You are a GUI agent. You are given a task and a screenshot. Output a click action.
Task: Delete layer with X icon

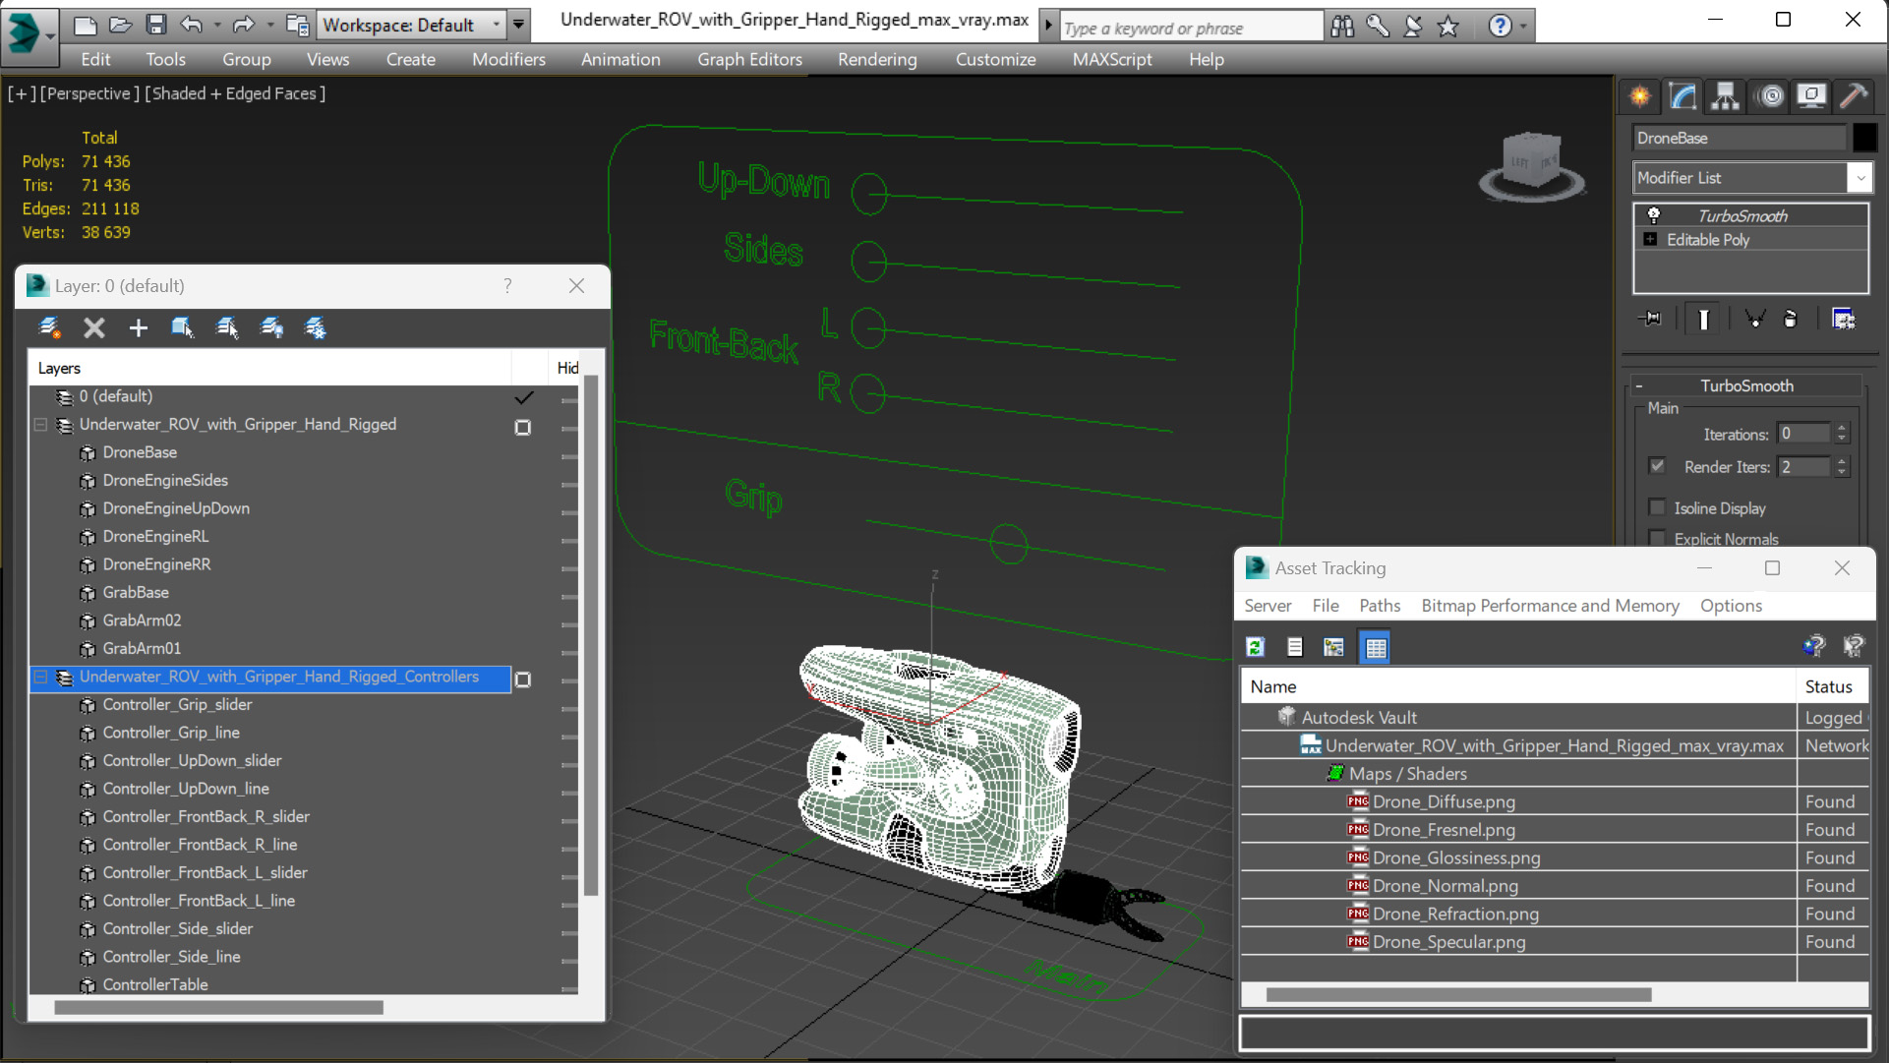[94, 328]
